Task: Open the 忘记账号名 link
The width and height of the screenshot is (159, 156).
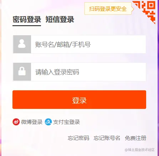Action: click(107, 138)
